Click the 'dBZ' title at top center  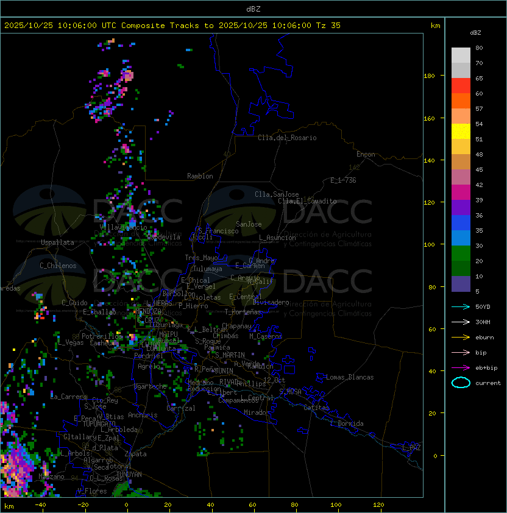pos(253,9)
